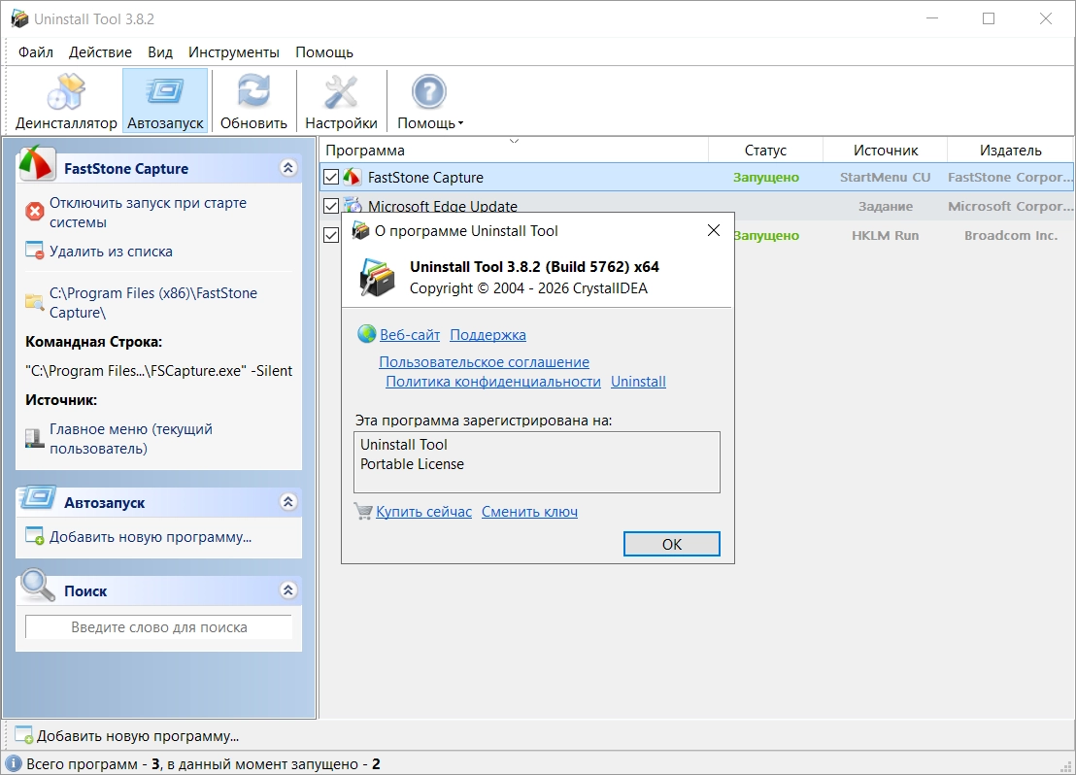Click red X icon to disable startup launch

[x=34, y=212]
